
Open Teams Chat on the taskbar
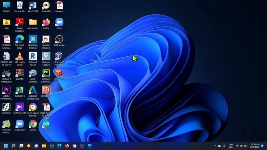click(x=36, y=146)
